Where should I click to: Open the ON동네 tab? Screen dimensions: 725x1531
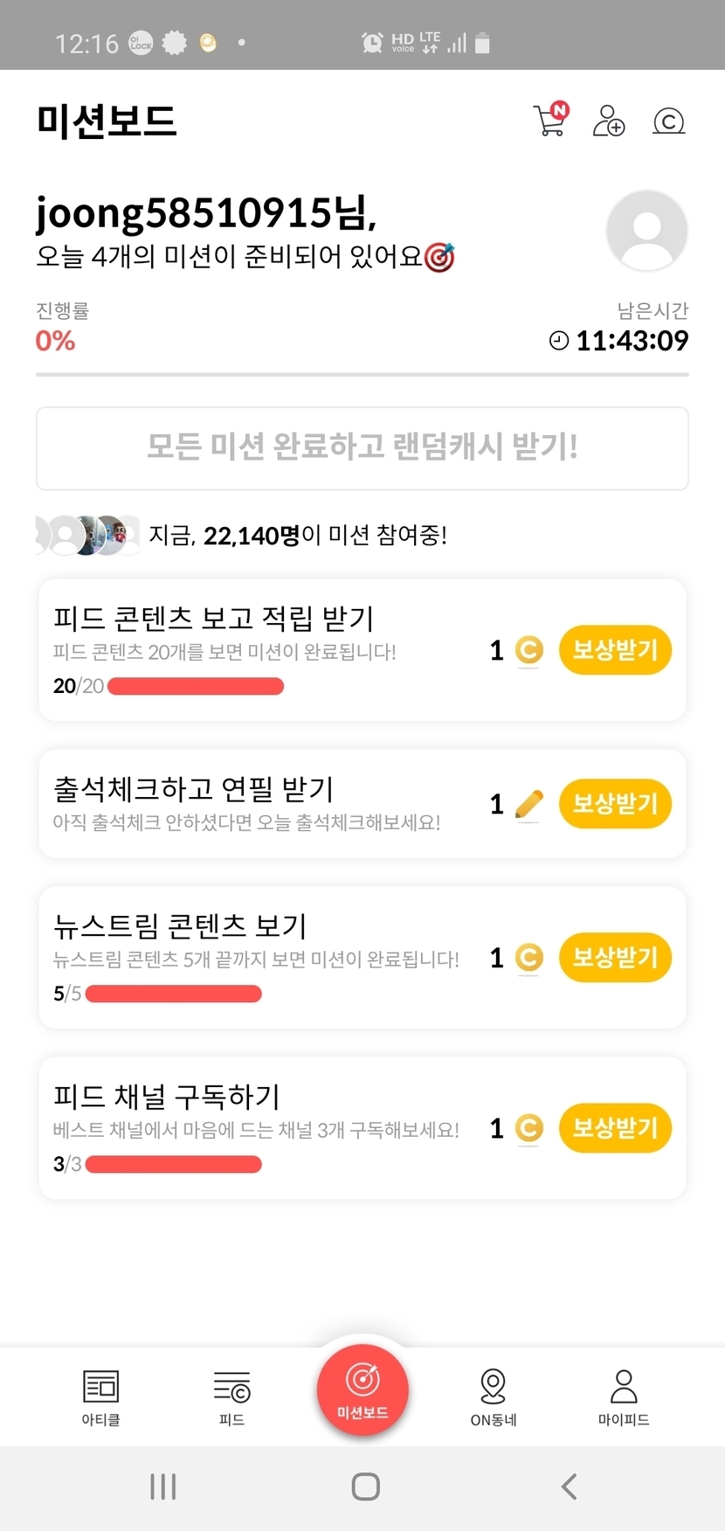pos(493,1396)
